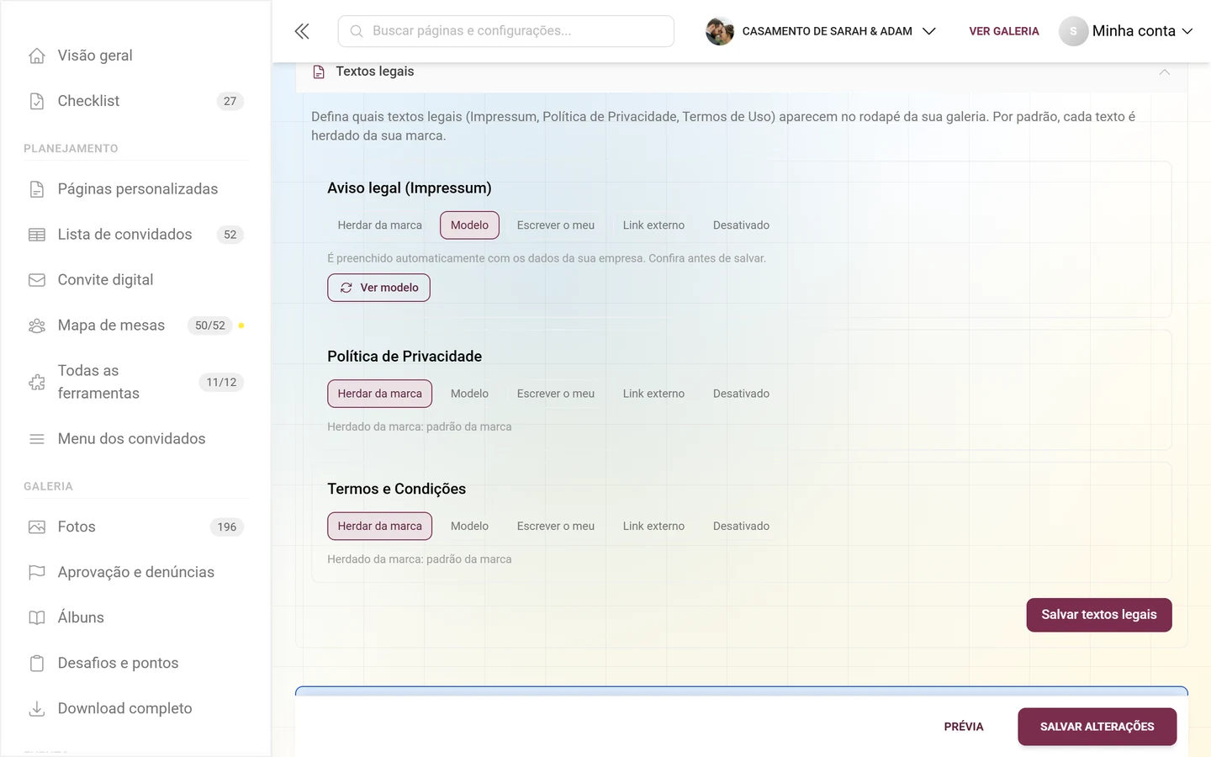Viewport: 1211px width, 757px height.
Task: Click the Convite digital envelope icon
Action: point(37,280)
